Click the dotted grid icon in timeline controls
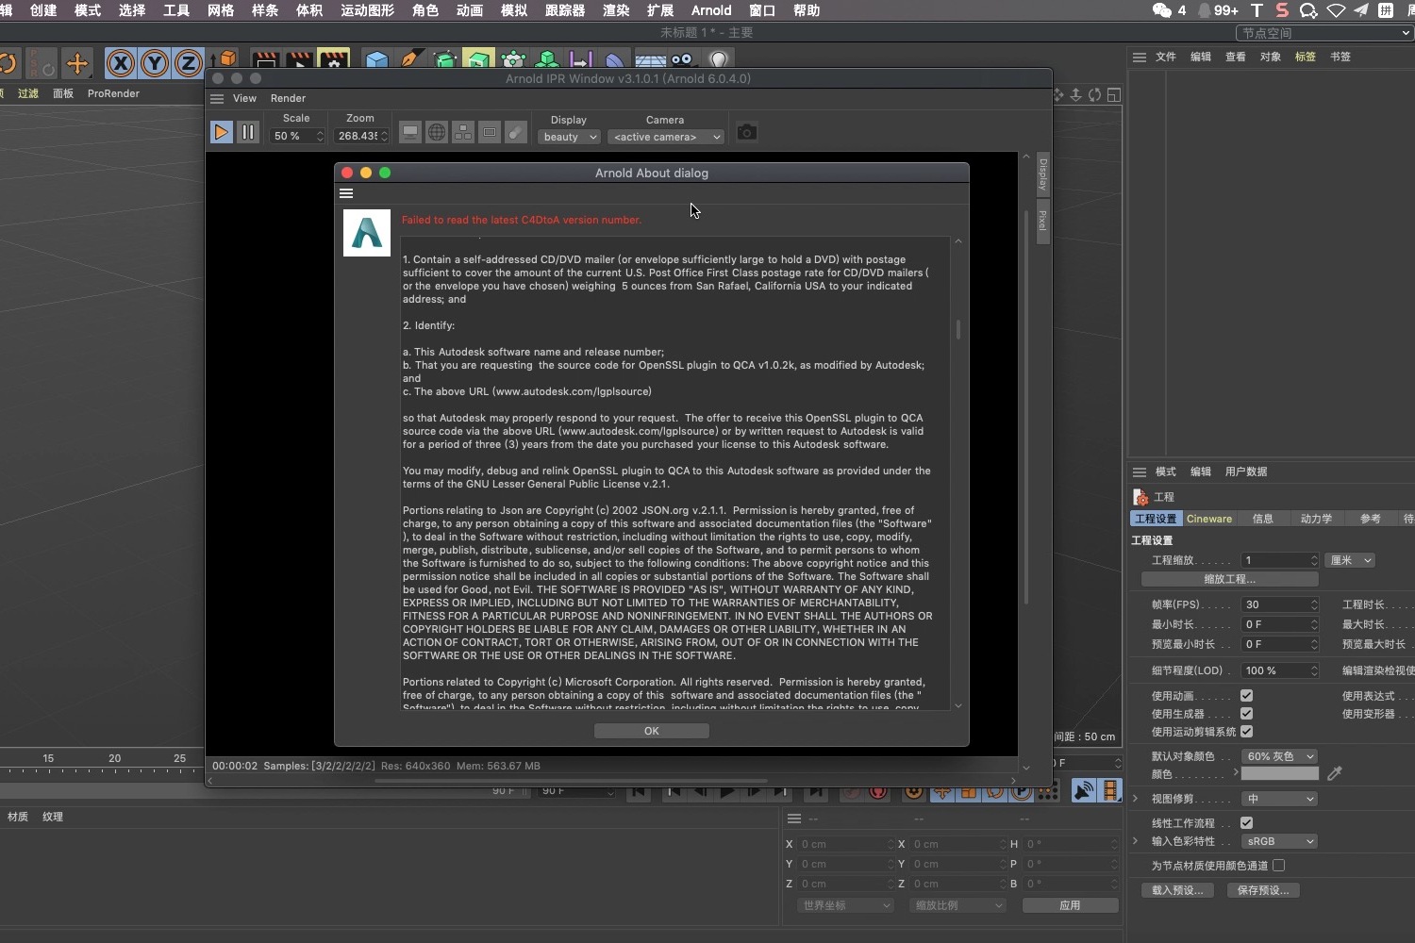The width and height of the screenshot is (1415, 943). coord(1048,792)
